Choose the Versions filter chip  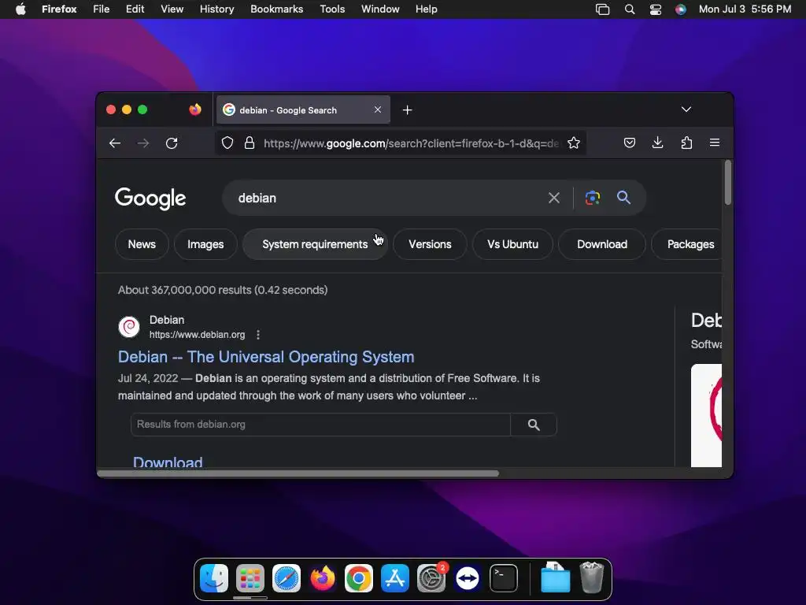click(430, 244)
